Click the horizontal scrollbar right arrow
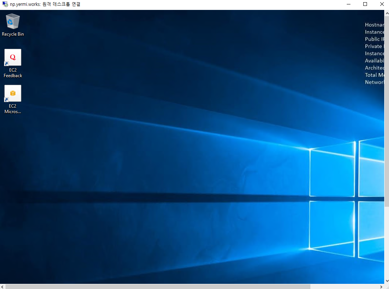Image resolution: width=389 pixels, height=289 pixels. coord(381,286)
